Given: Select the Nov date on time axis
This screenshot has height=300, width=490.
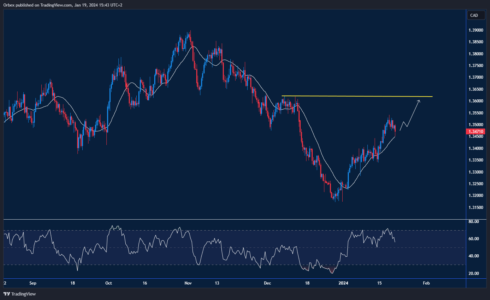Looking at the screenshot, I should pyautogui.click(x=188, y=283).
